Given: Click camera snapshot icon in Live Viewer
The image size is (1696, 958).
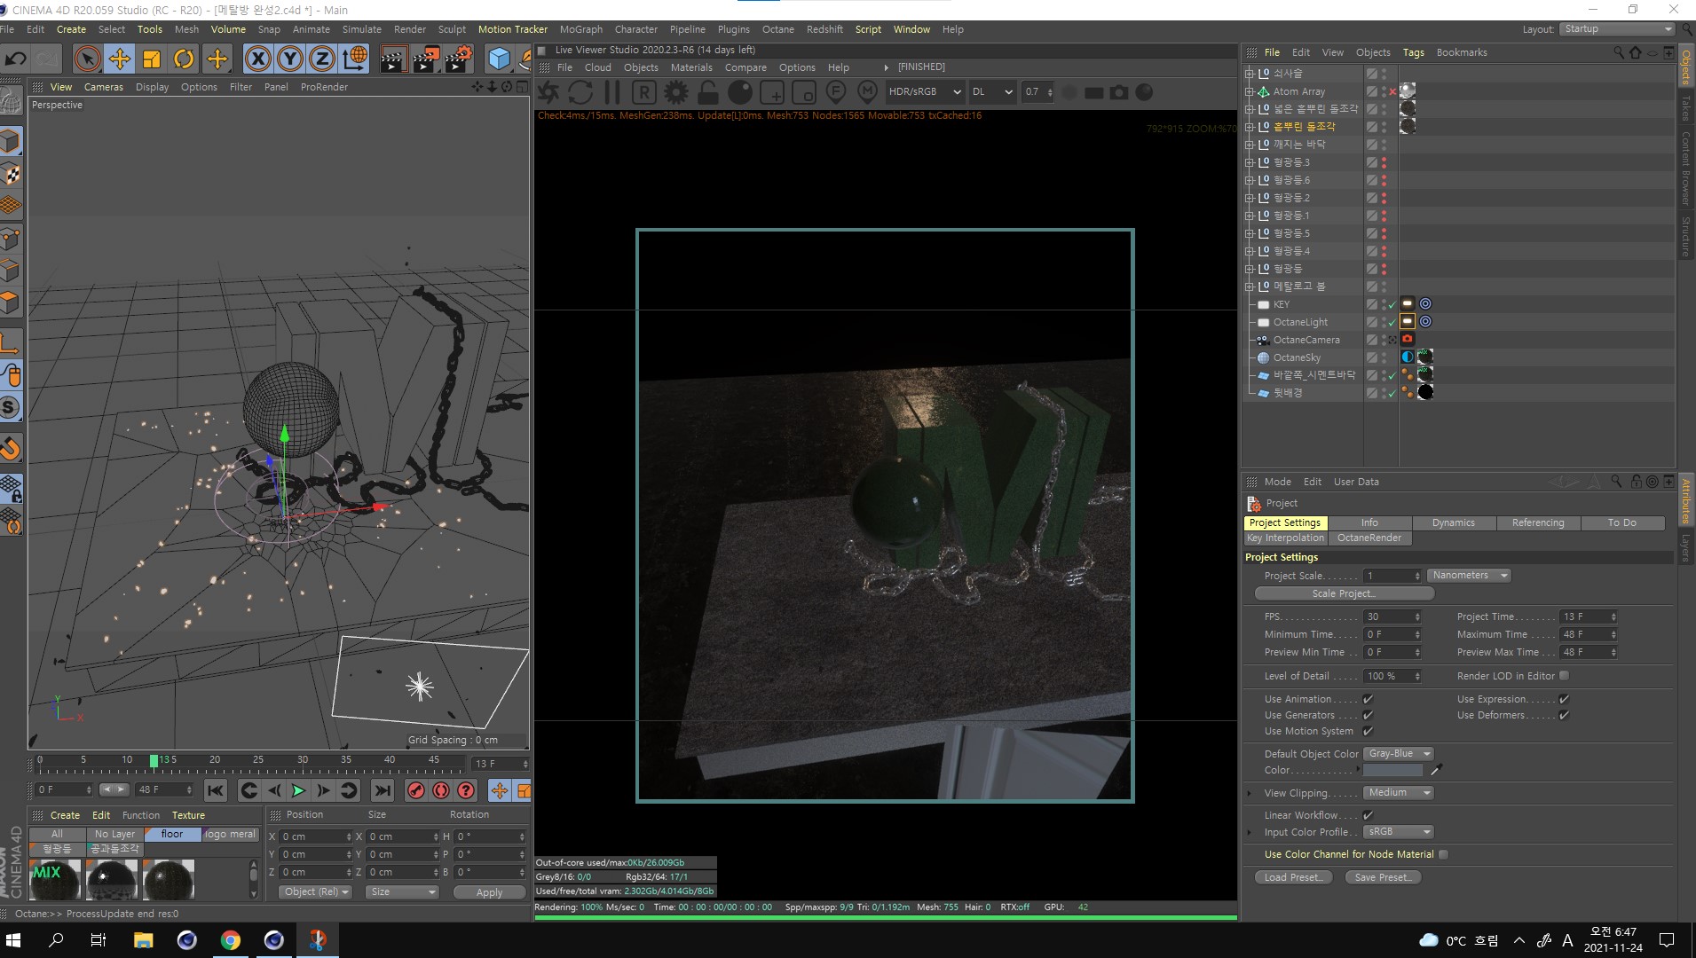Looking at the screenshot, I should (x=1119, y=92).
